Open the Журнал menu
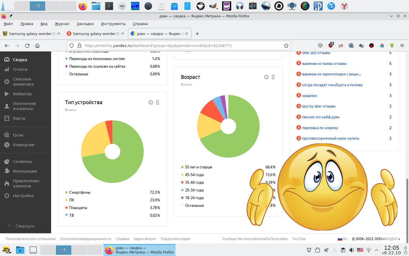409x256 pixels. point(62,24)
